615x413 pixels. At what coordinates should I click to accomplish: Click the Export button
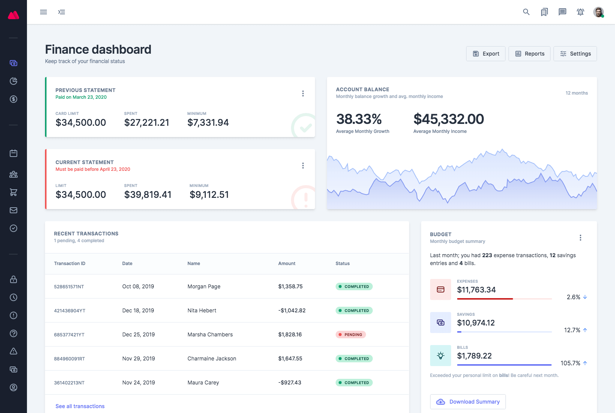[486, 54]
